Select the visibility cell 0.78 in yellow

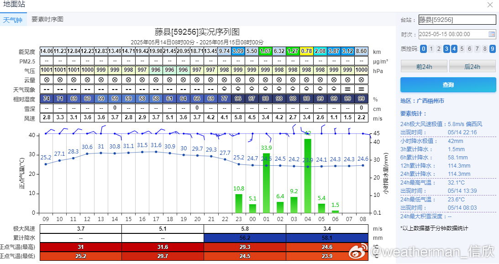click(306, 51)
